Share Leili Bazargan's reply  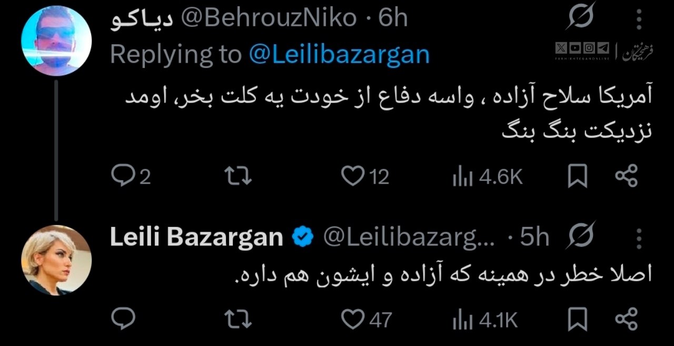(x=626, y=319)
